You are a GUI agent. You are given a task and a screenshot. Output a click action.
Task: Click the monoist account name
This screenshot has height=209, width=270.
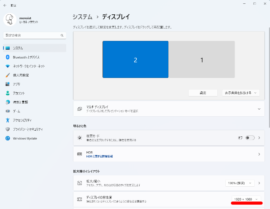coord(25,18)
